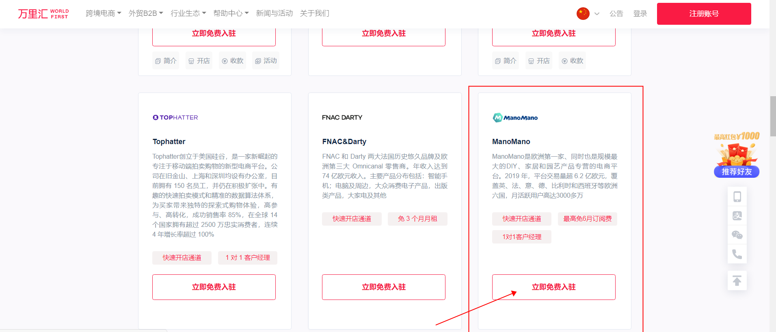The image size is (776, 332).
Task: Click the FNAC DARTY logo
Action: (342, 117)
